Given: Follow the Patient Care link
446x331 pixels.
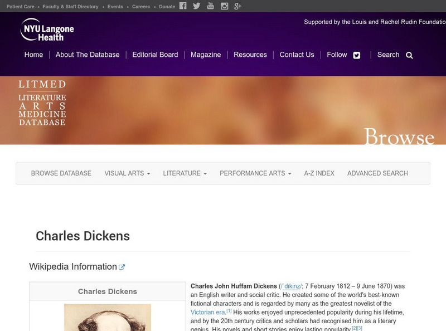Looking at the screenshot, I should tap(21, 7).
